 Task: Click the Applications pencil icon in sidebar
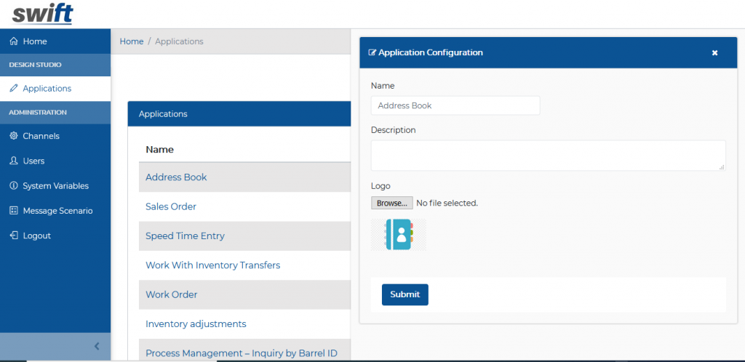click(x=13, y=89)
